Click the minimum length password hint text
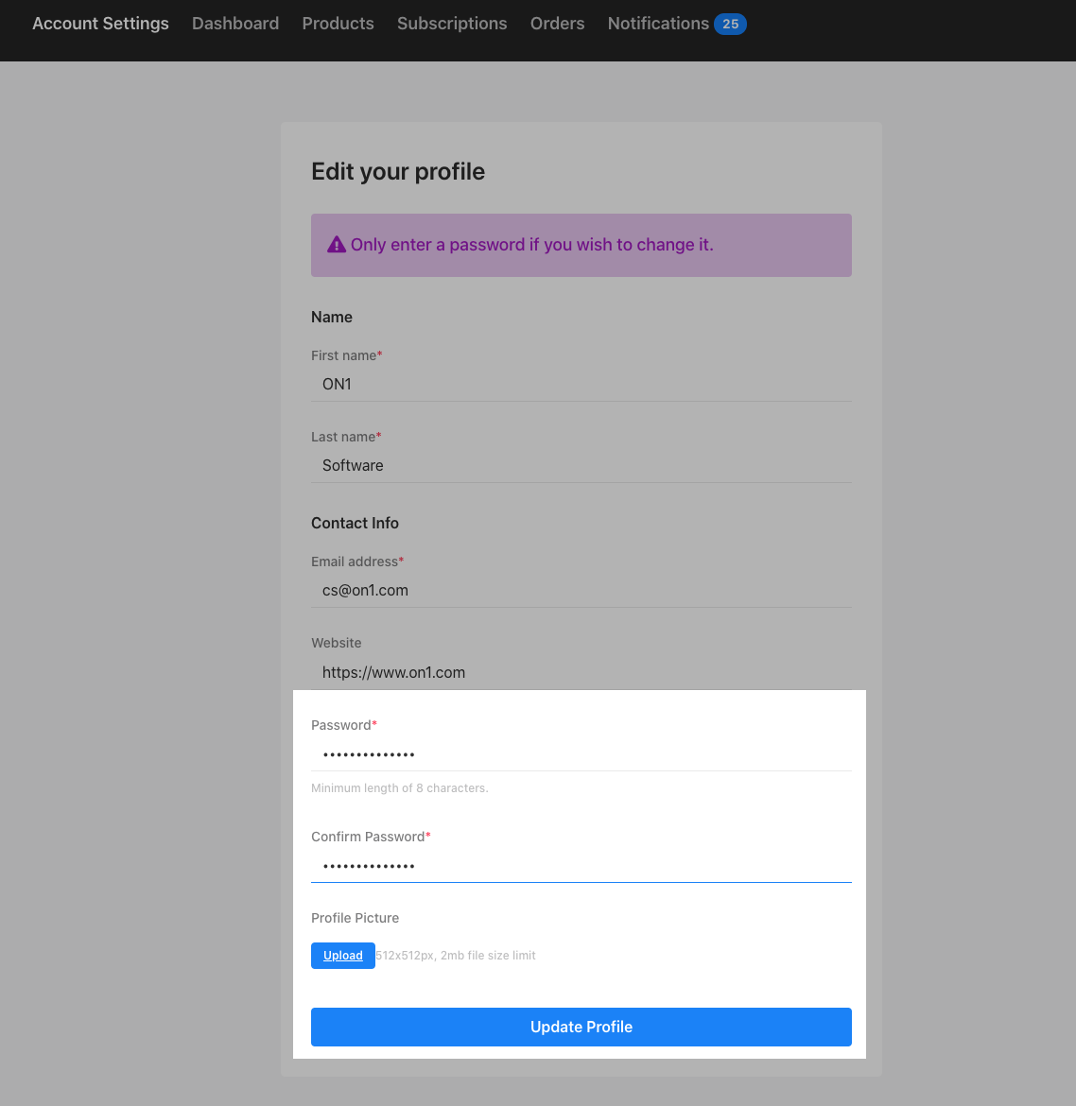 coord(399,788)
